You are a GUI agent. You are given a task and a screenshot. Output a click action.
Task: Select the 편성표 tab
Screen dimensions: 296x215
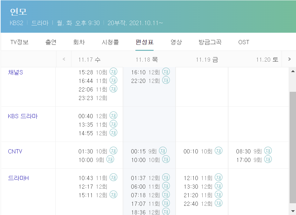click(144, 42)
